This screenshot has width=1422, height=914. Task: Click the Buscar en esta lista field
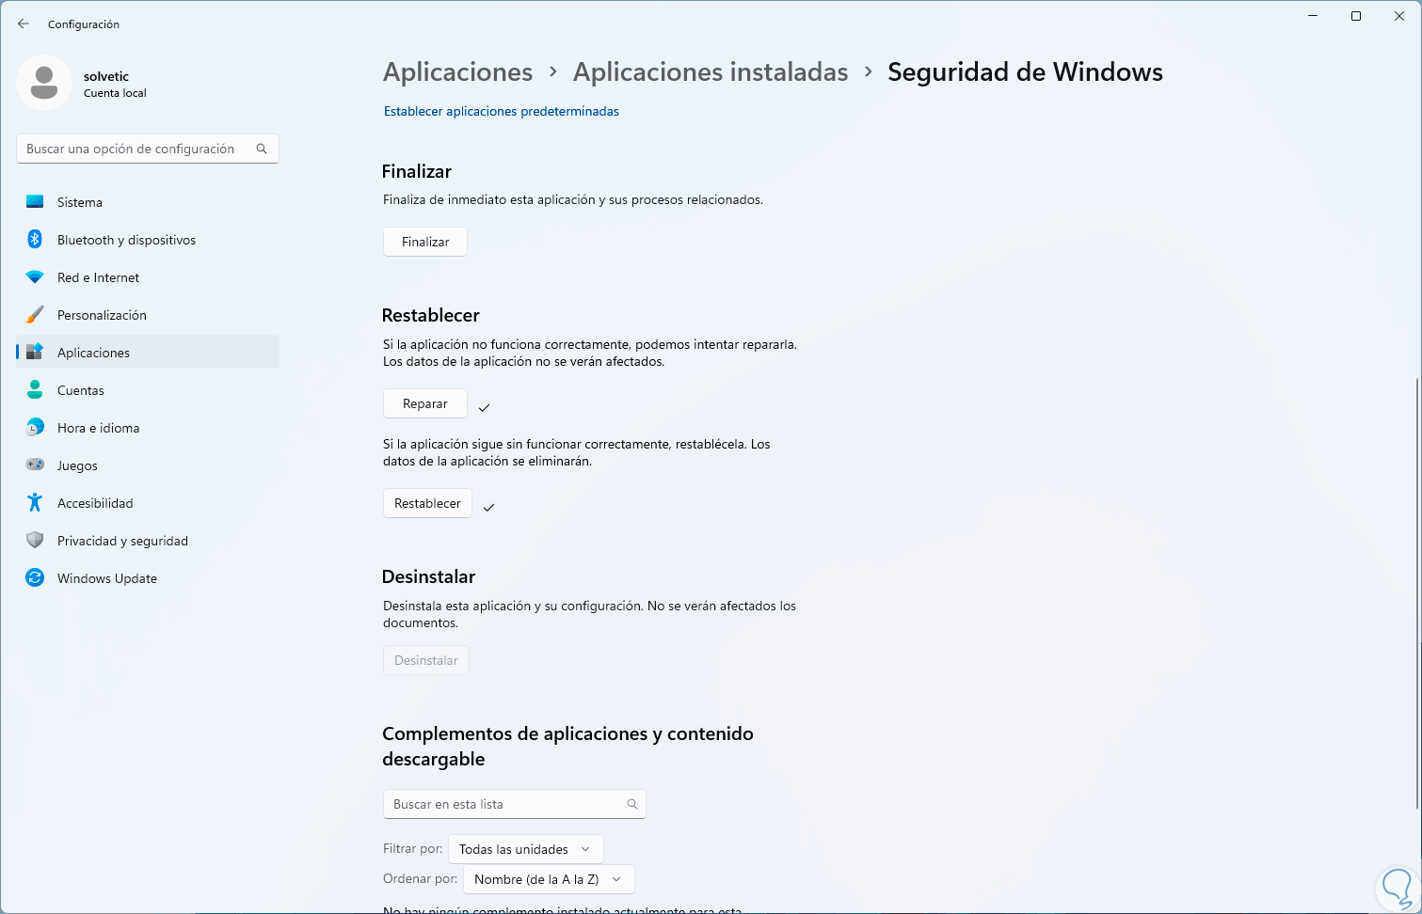coord(515,804)
